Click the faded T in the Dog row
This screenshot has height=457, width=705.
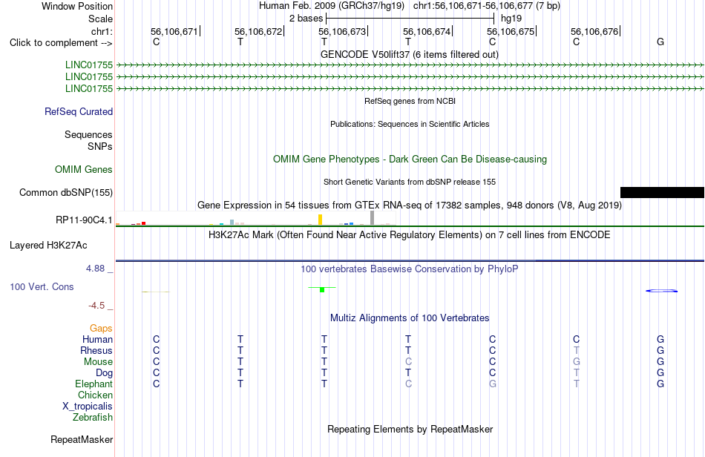tap(577, 373)
